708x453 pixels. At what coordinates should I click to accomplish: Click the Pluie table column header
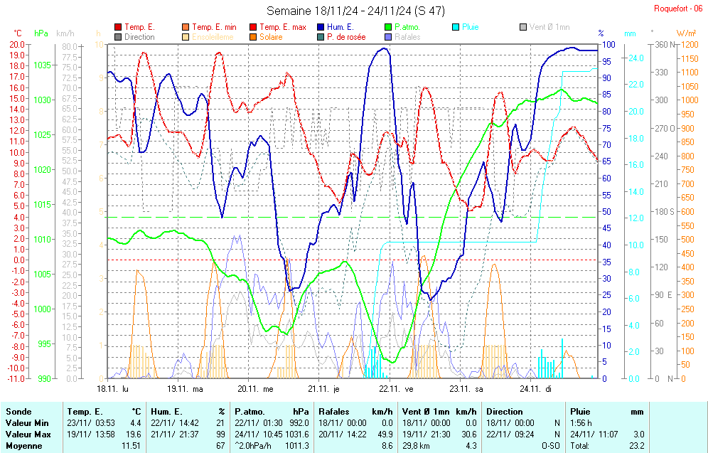580,412
